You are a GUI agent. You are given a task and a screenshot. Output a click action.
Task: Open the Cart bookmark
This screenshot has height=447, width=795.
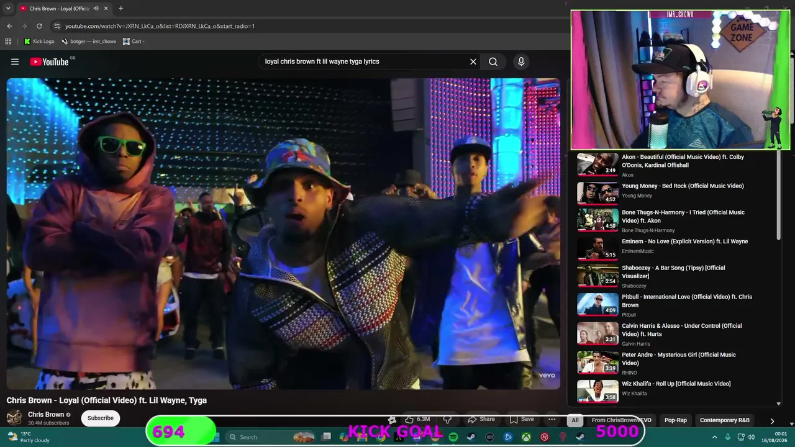pos(134,42)
